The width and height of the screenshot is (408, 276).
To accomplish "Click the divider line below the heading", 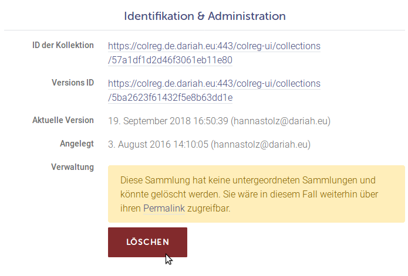I will [205, 30].
